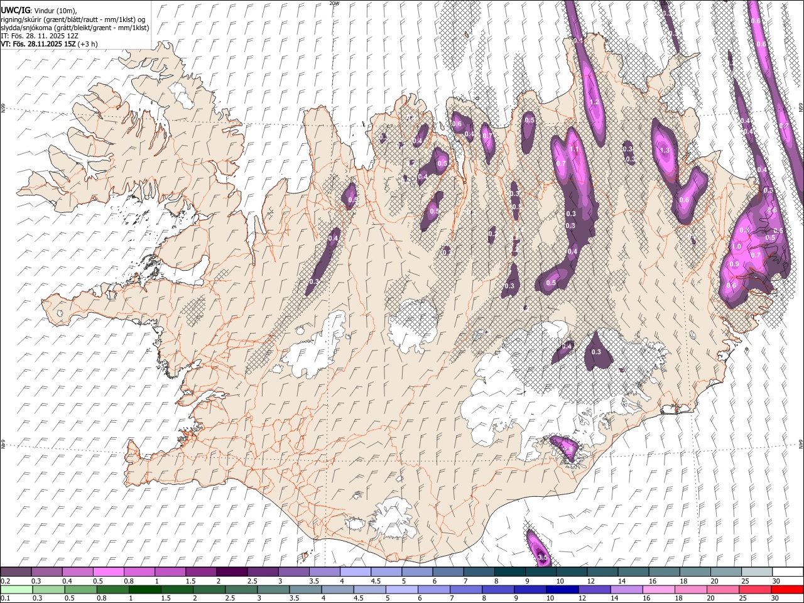This screenshot has width=804, height=603.
Task: Click the '0.4' label in the top legend row
Action: (x=67, y=581)
